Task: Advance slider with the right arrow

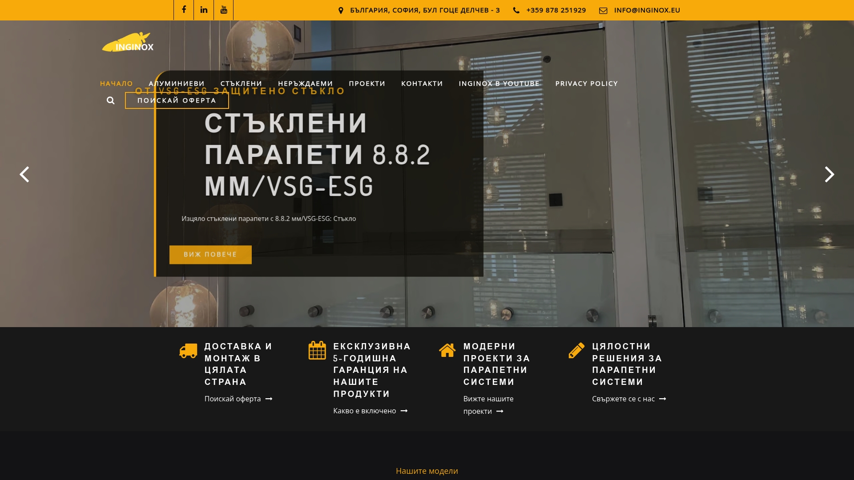Action: pos(830,174)
